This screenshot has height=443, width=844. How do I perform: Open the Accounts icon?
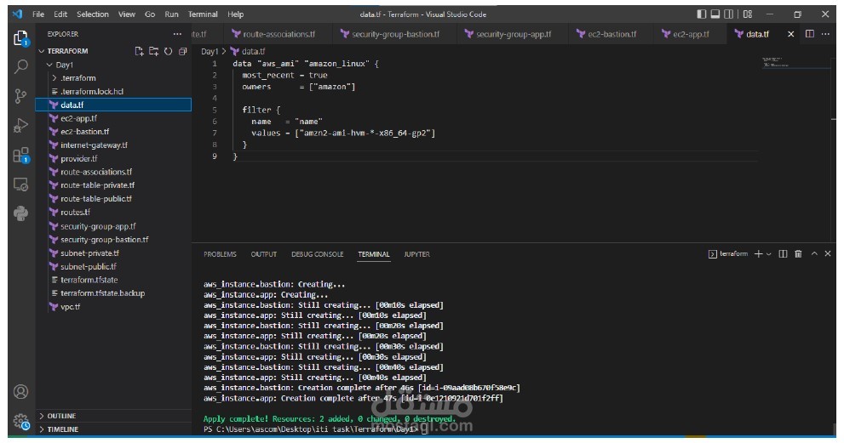[20, 391]
